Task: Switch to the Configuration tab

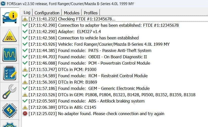Action: tap(47, 13)
